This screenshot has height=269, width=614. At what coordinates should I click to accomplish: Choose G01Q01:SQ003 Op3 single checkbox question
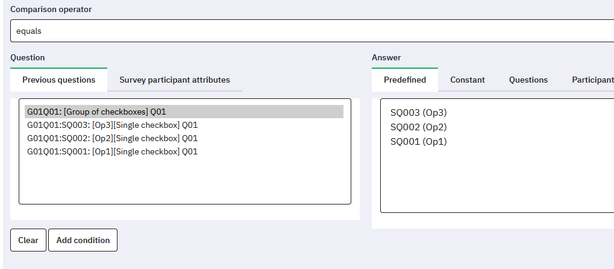tap(113, 125)
